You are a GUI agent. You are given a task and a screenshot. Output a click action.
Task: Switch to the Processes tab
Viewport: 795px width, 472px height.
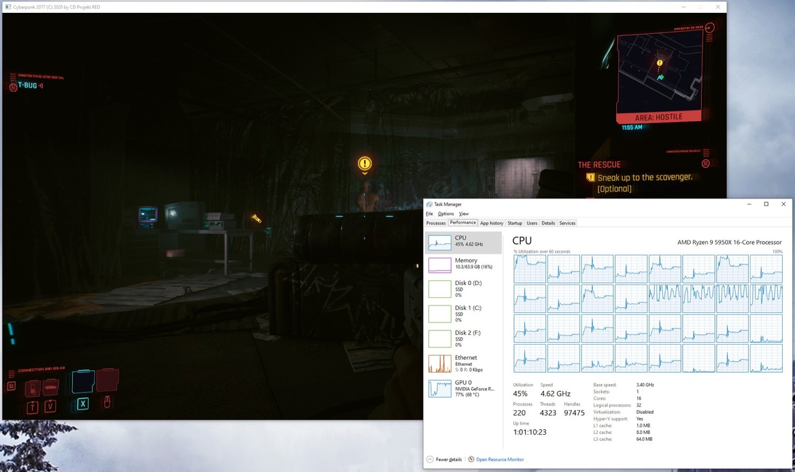tap(435, 223)
